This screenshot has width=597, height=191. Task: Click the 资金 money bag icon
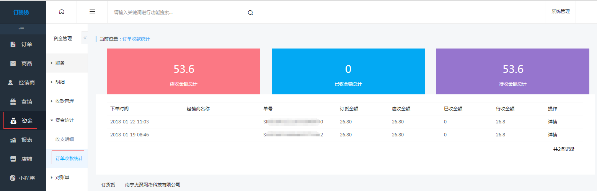point(13,121)
